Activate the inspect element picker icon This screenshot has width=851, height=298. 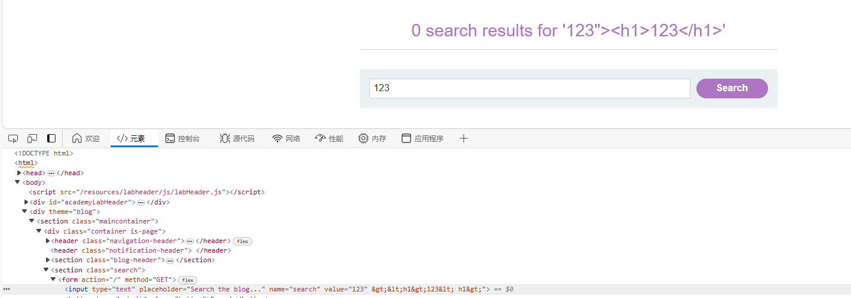pos(13,138)
